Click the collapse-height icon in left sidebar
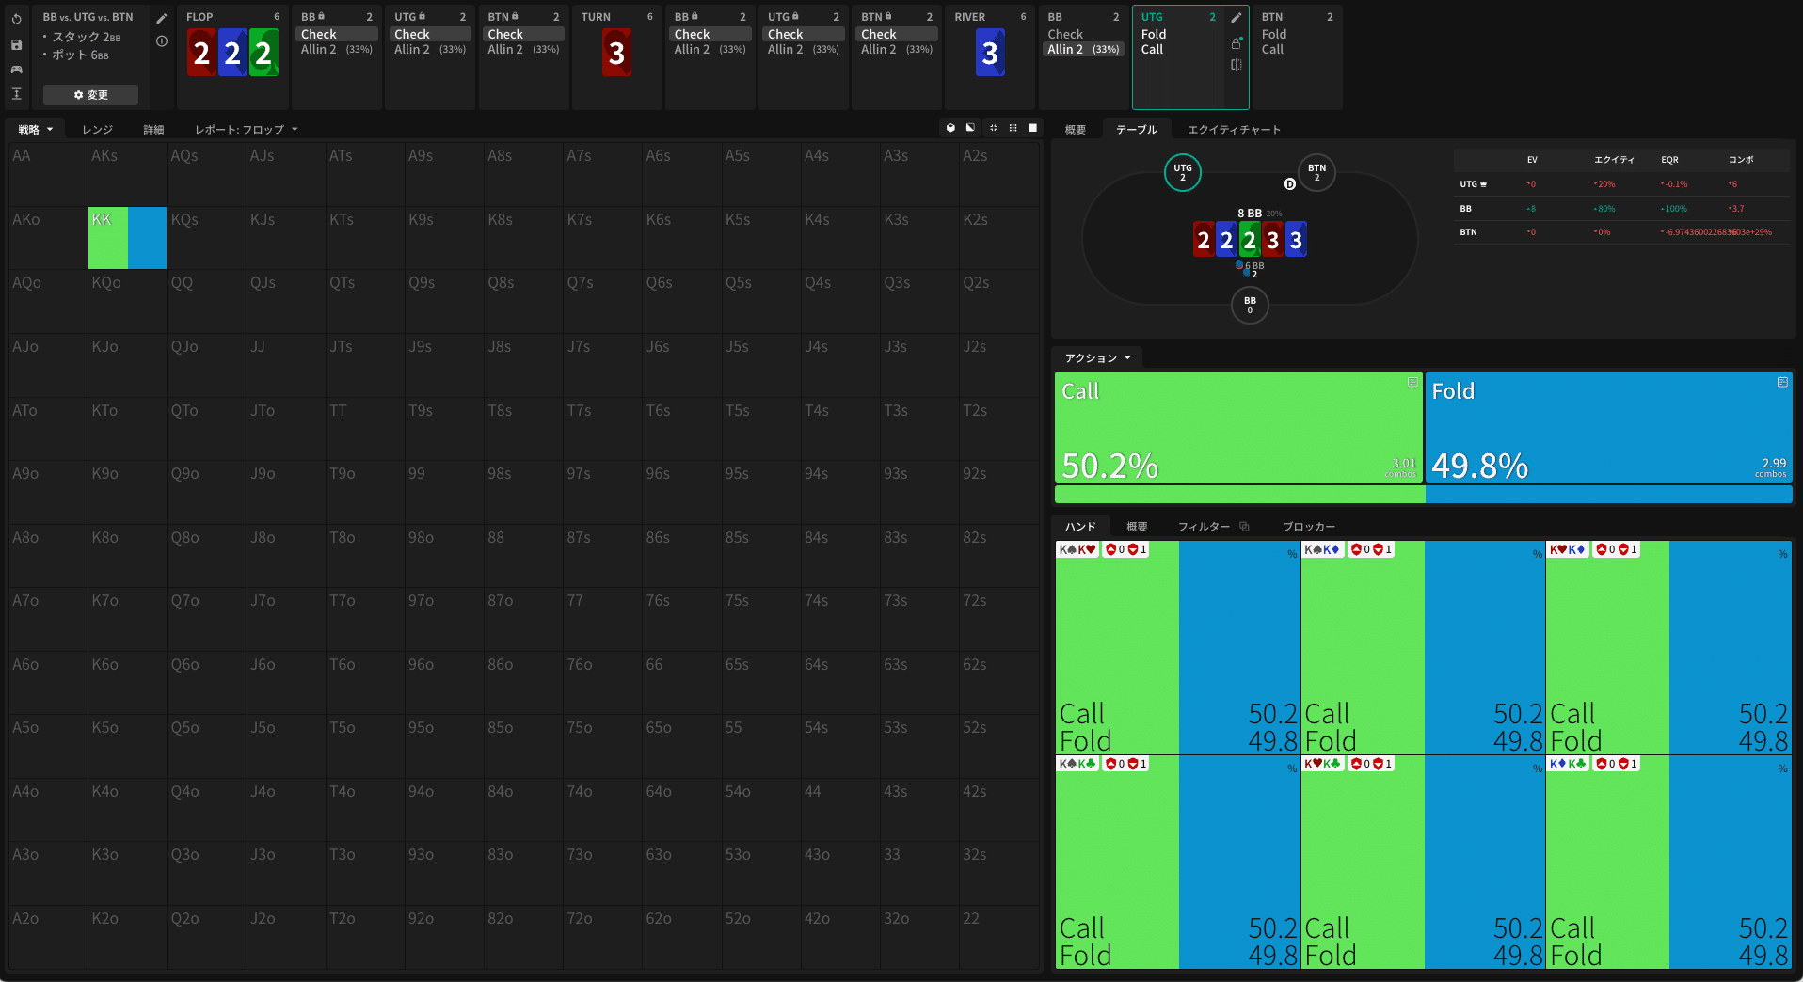Screen dimensions: 1803x982 coord(17,93)
